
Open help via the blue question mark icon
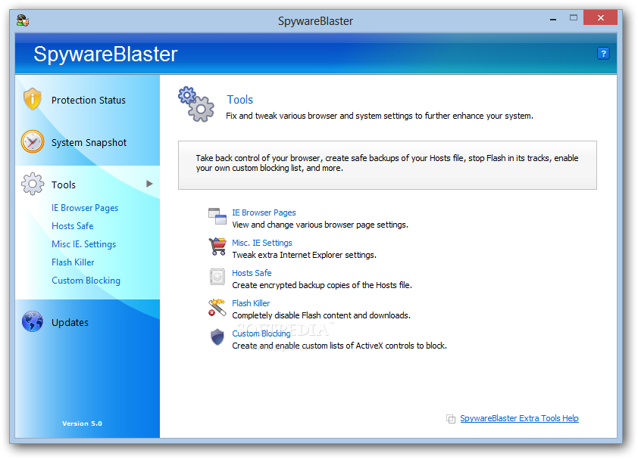[x=603, y=53]
